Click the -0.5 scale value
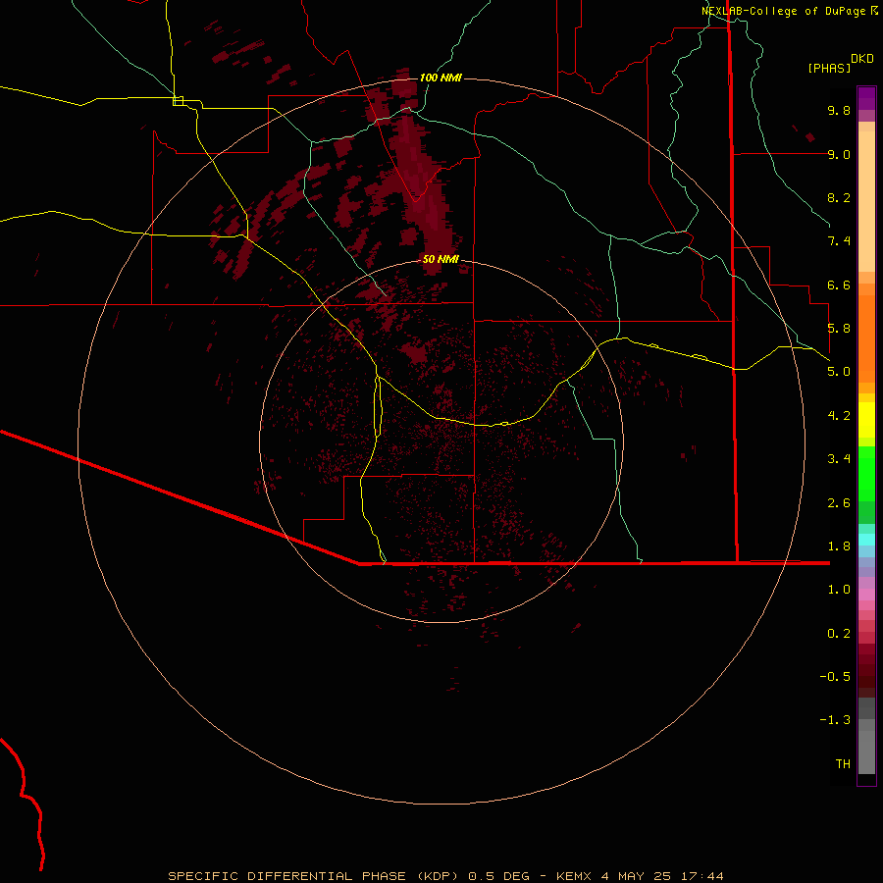The height and width of the screenshot is (883, 883). tap(835, 677)
